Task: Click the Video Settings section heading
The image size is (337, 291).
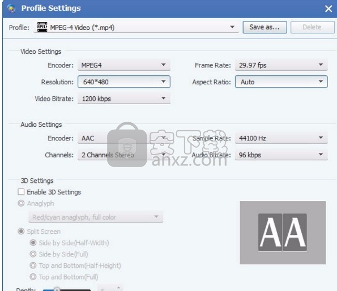Action: 41,52
